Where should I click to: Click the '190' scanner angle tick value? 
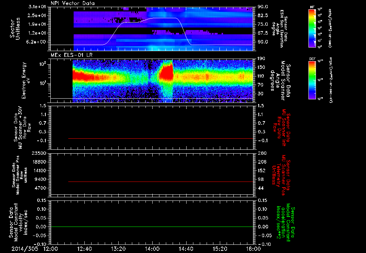click(x=261, y=59)
